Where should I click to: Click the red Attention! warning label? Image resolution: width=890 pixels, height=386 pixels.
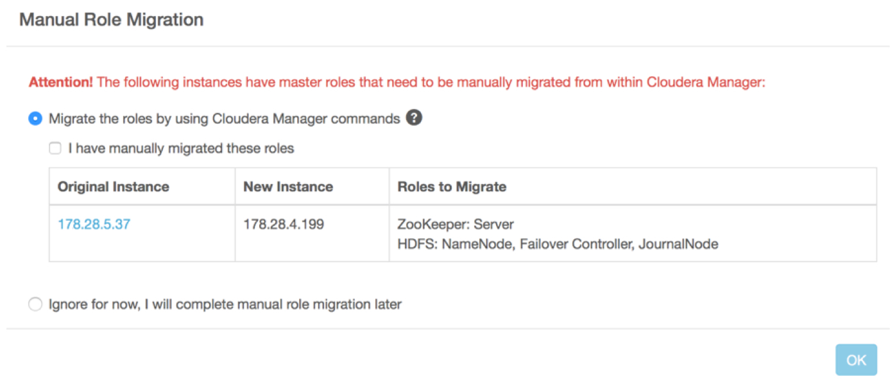[61, 82]
